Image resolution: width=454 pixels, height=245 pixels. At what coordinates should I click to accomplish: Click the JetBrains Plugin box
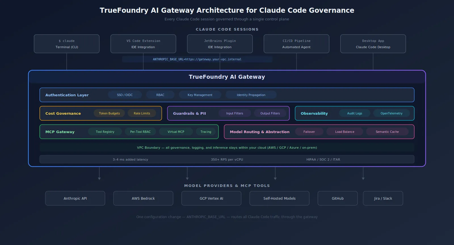coord(220,44)
